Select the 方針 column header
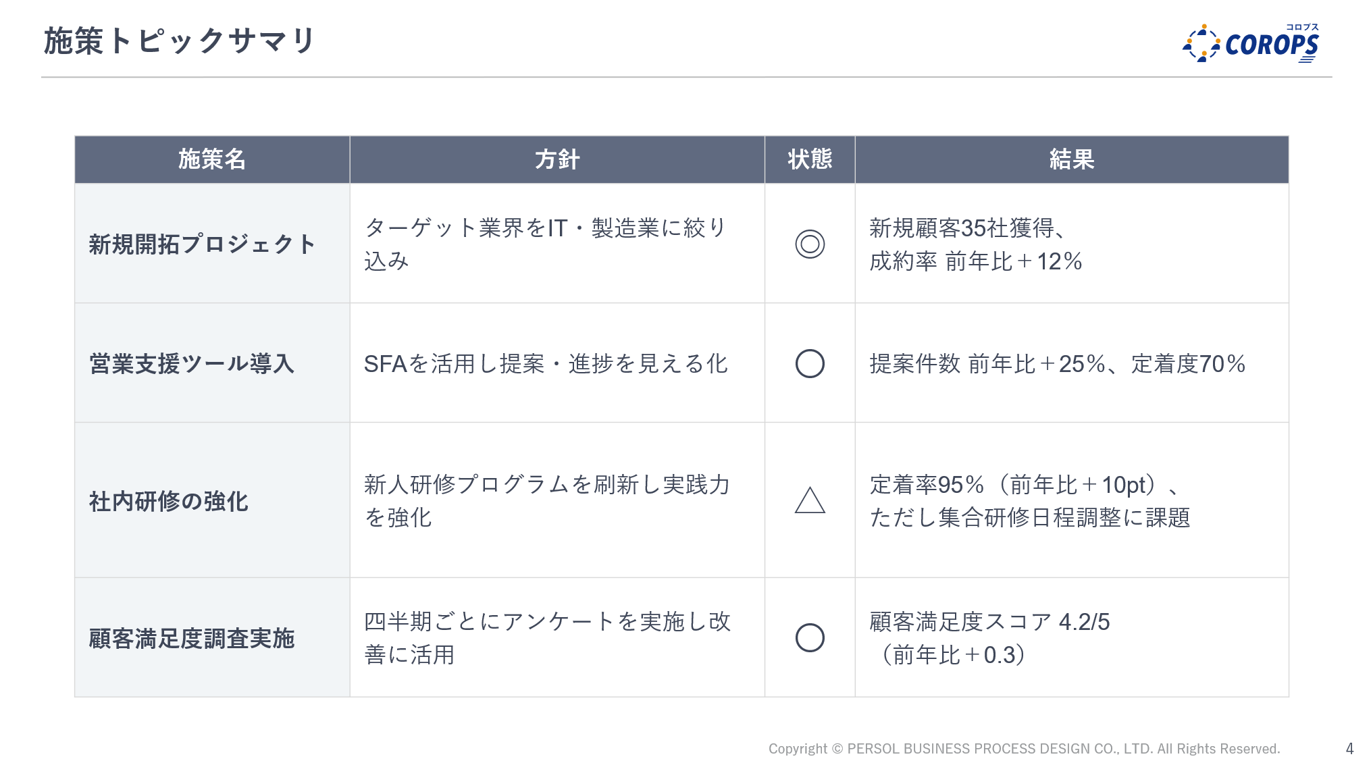Viewport: 1371px width, 765px height. pos(557,159)
